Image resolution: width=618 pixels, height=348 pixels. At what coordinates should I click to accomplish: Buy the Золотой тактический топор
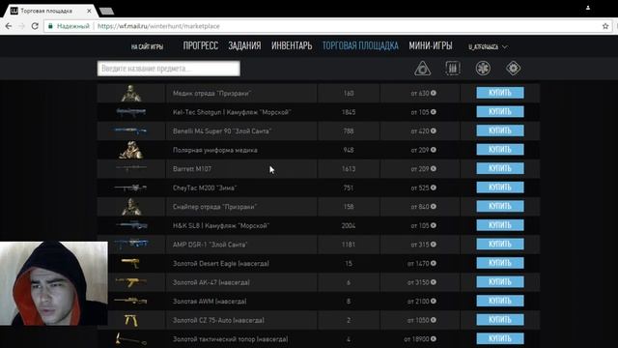(500, 338)
